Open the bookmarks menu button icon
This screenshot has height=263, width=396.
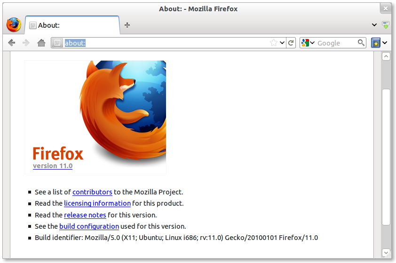(376, 43)
